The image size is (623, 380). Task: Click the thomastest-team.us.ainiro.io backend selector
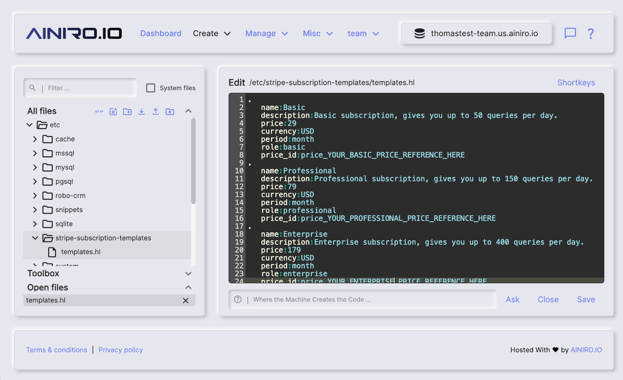tap(476, 34)
